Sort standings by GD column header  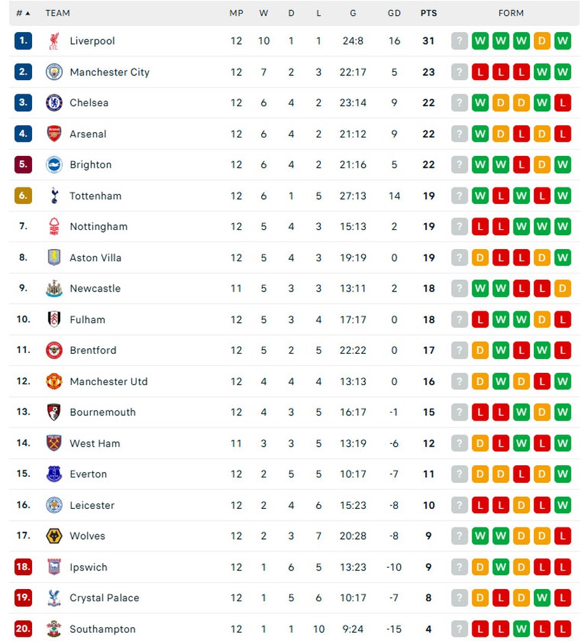[x=394, y=13]
